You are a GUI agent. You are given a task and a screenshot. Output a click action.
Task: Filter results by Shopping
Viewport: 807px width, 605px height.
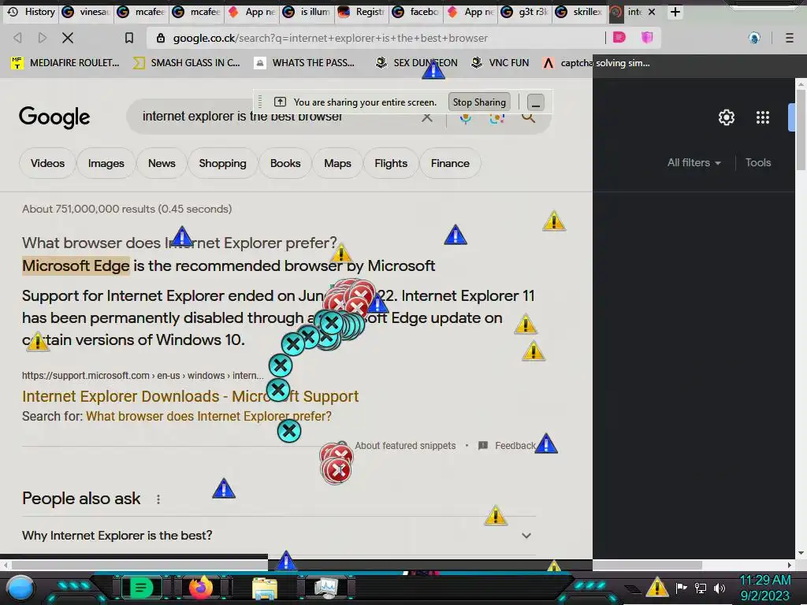click(x=223, y=164)
